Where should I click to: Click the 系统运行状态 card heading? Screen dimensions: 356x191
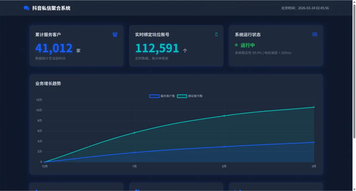point(248,35)
